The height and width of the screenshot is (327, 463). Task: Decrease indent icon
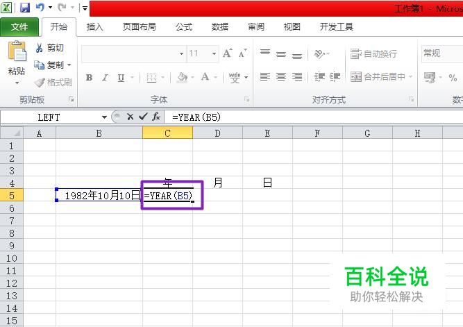click(319, 77)
